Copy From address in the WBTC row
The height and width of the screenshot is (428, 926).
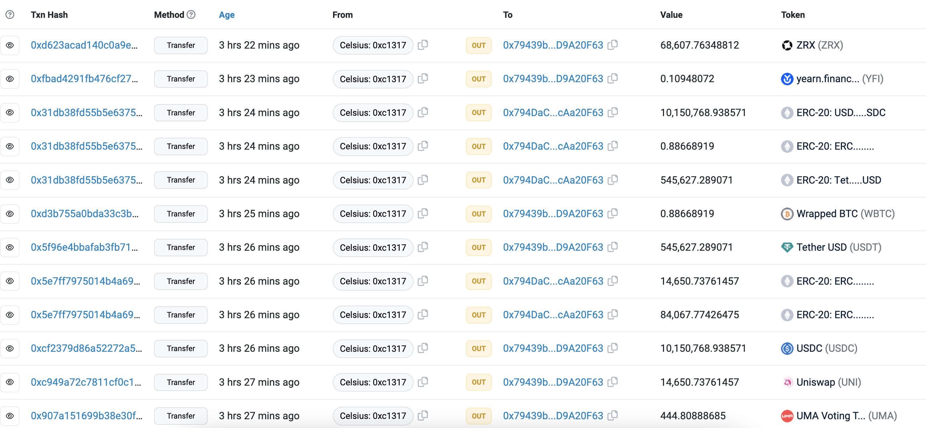[423, 213]
